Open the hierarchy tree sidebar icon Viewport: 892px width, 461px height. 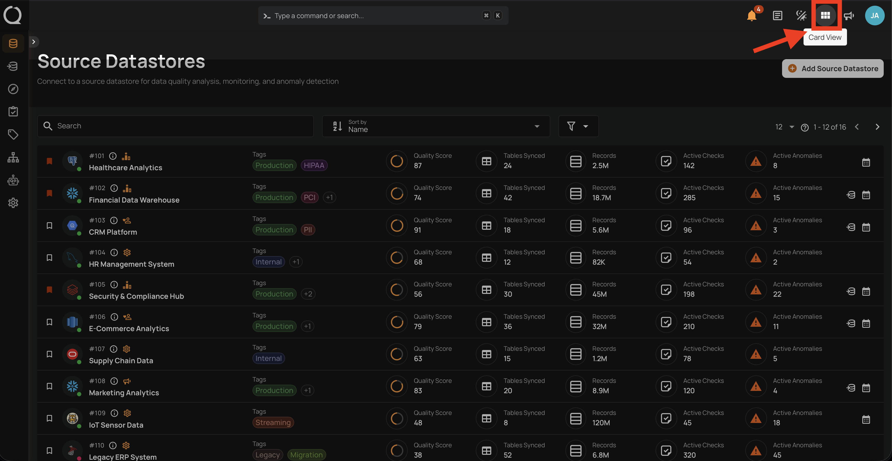point(13,157)
